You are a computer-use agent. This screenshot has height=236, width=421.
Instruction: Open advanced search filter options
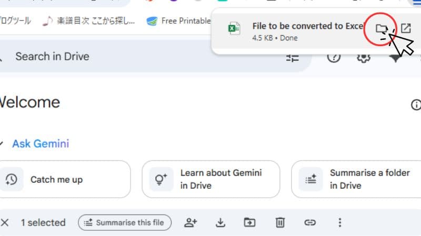click(x=293, y=58)
